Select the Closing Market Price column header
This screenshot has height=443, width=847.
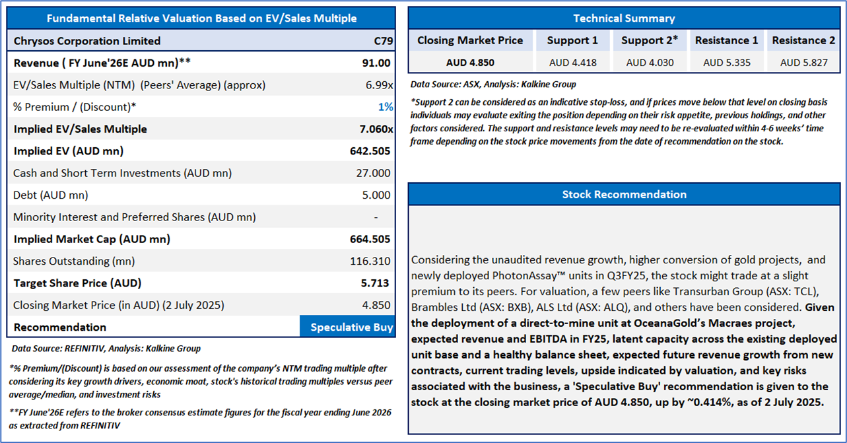(470, 41)
